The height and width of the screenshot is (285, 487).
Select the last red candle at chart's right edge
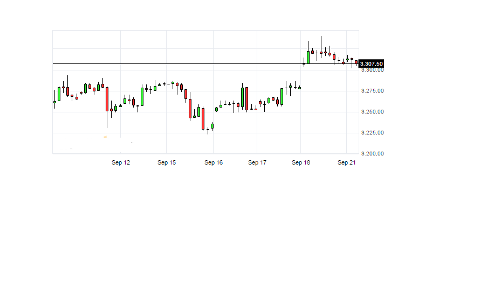pyautogui.click(x=356, y=62)
